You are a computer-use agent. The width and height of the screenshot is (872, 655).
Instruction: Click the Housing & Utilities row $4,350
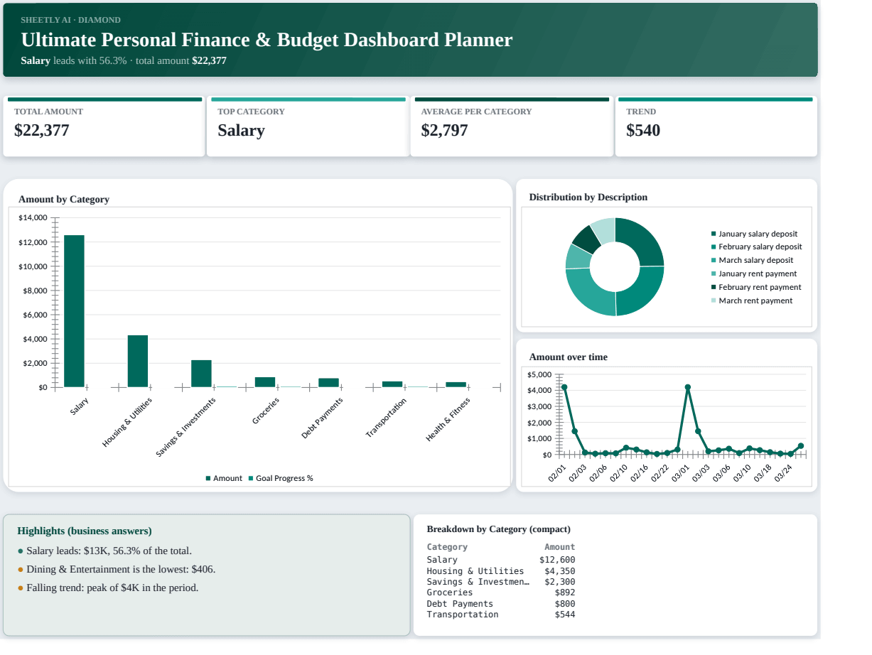(501, 571)
